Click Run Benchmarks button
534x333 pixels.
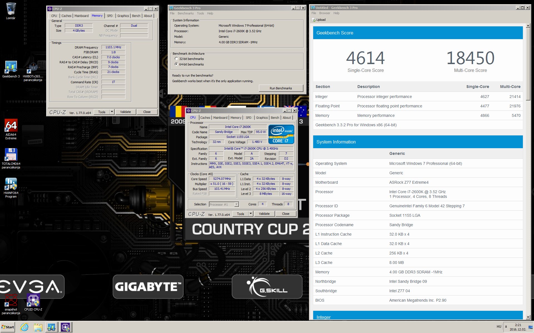click(x=281, y=88)
